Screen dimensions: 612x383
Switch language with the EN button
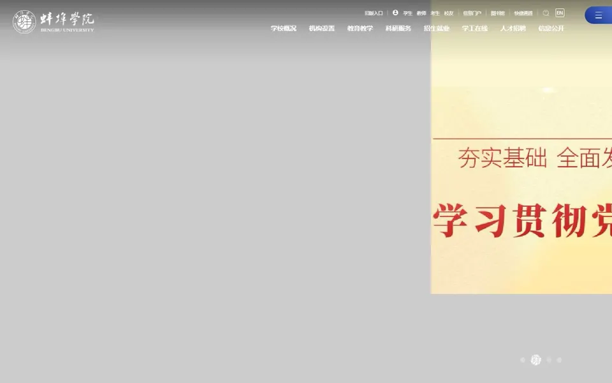pyautogui.click(x=560, y=13)
